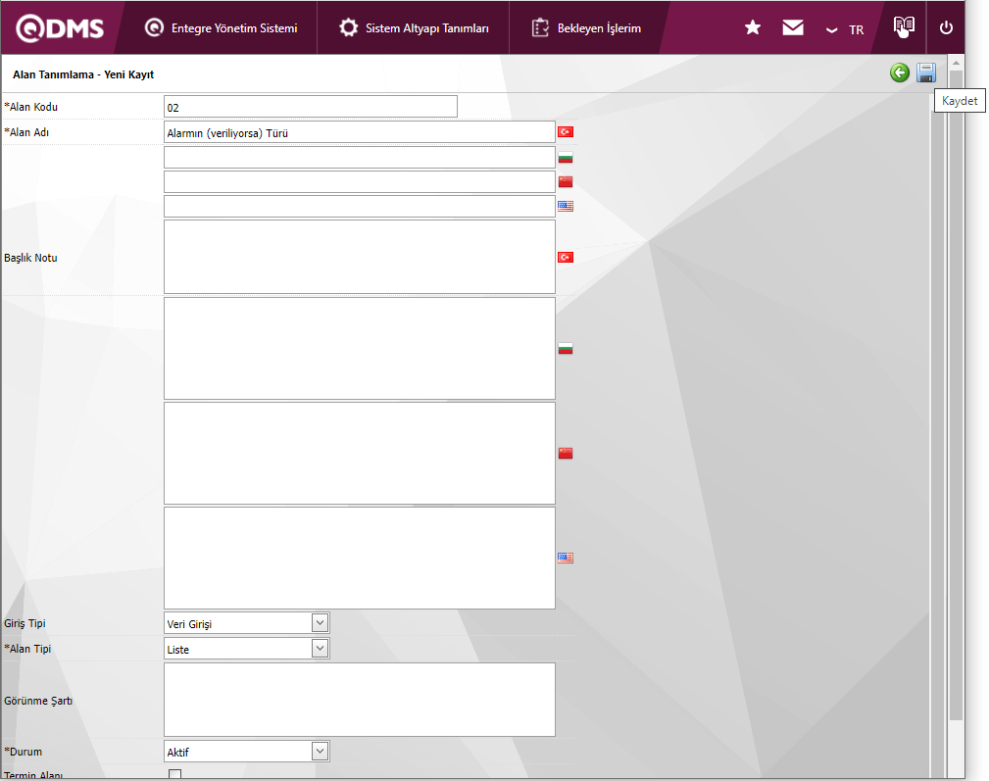
Task: Toggle the Termin Alanı checkbox
Action: coord(174,775)
